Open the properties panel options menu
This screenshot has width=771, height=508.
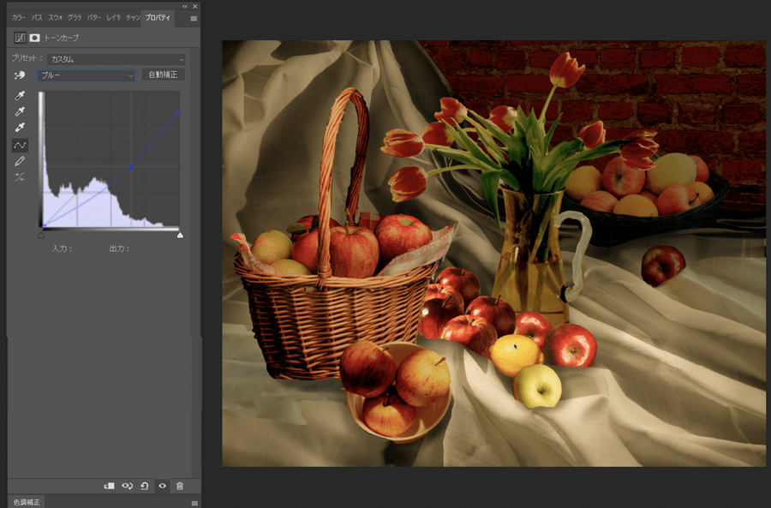point(193,18)
